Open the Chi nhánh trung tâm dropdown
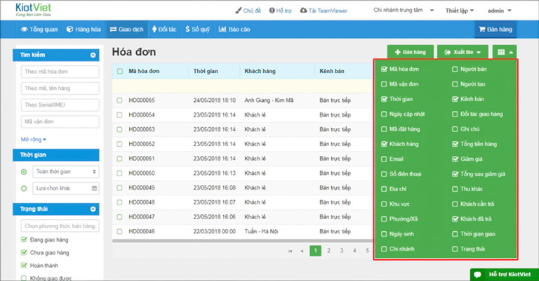 click(404, 11)
